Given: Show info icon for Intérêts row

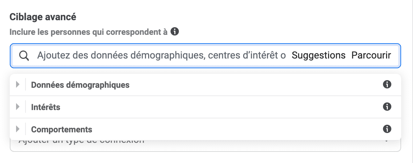Looking at the screenshot, I should coord(387,107).
